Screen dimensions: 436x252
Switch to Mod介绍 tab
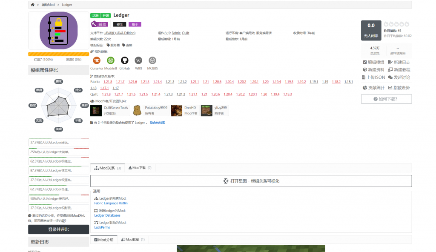pos(104,240)
